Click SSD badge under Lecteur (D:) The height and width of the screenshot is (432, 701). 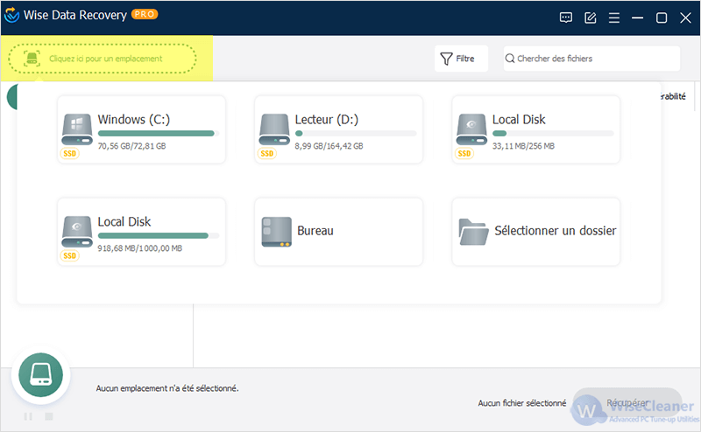pos(267,154)
